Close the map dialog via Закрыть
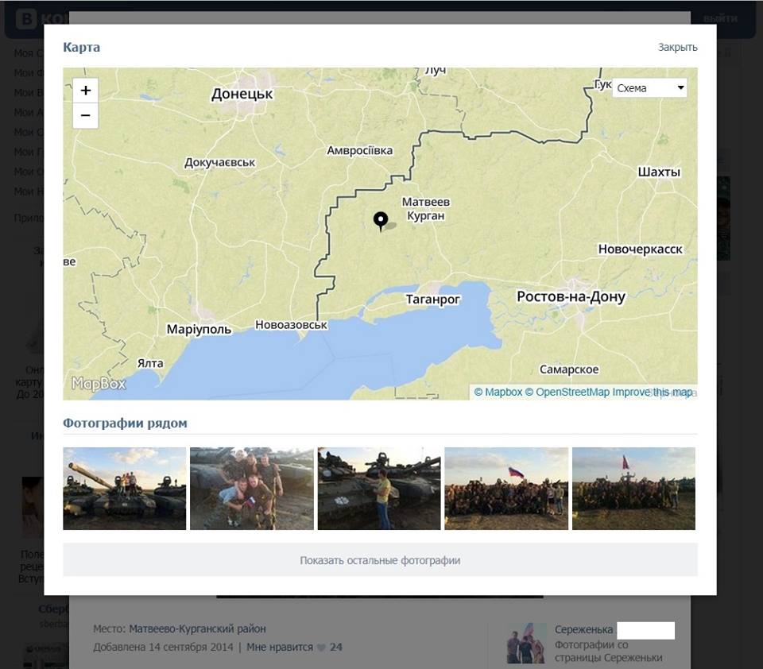The image size is (763, 669). tap(677, 48)
